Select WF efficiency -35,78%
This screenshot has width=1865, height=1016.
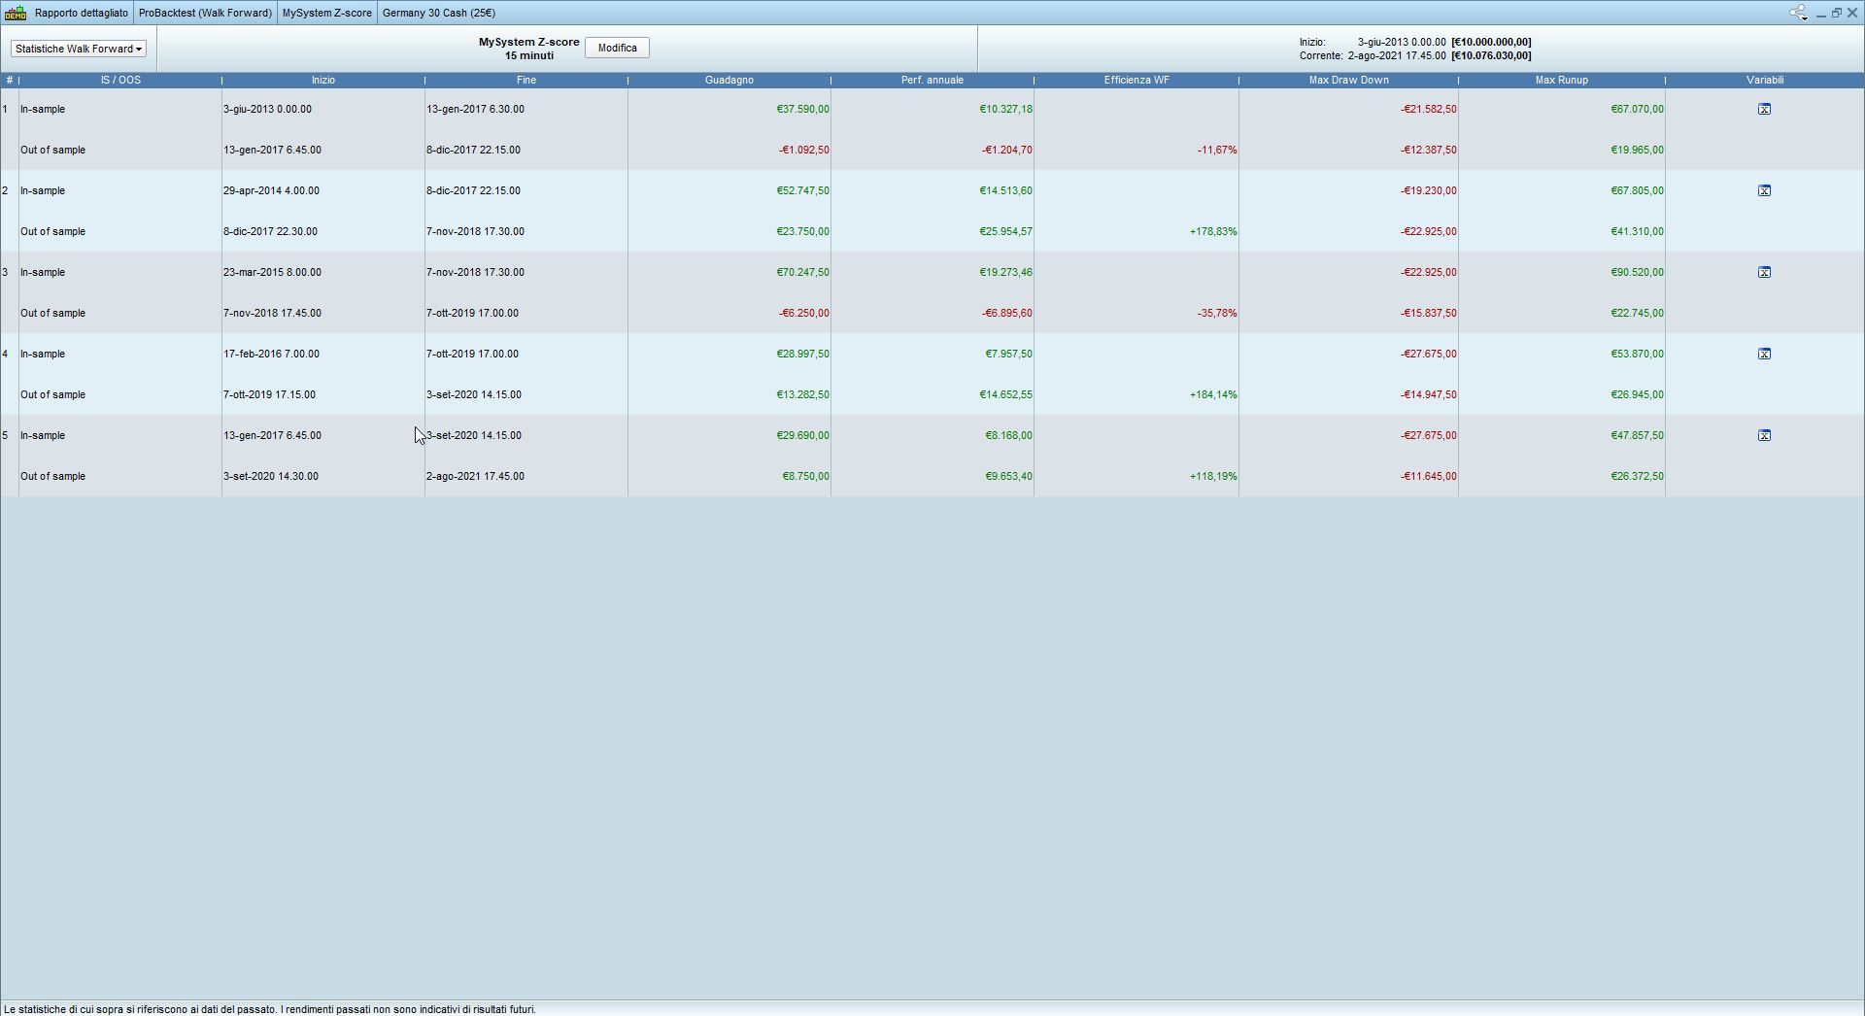coord(1217,313)
